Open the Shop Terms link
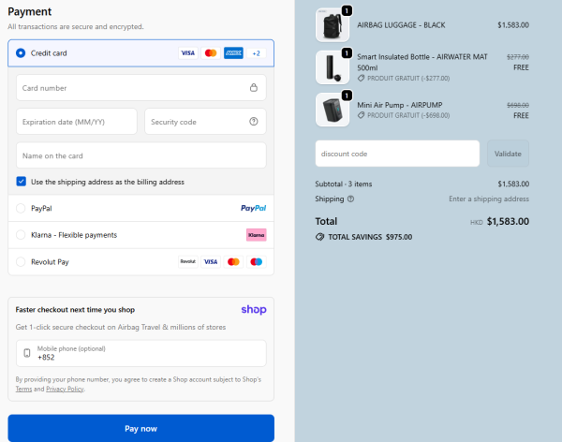 [x=23, y=389]
